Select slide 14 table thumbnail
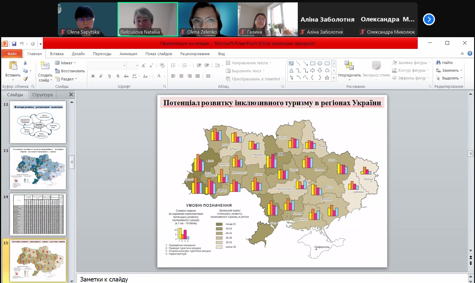Screen dimensions: 475x283 point(38,214)
